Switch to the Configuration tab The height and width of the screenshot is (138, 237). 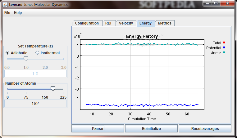point(87,23)
